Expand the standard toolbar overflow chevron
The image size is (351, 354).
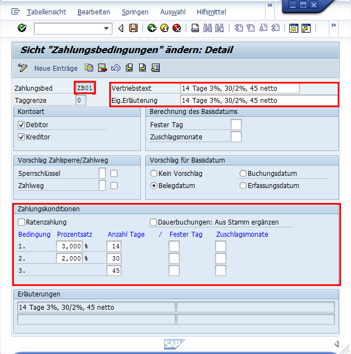pos(334,25)
